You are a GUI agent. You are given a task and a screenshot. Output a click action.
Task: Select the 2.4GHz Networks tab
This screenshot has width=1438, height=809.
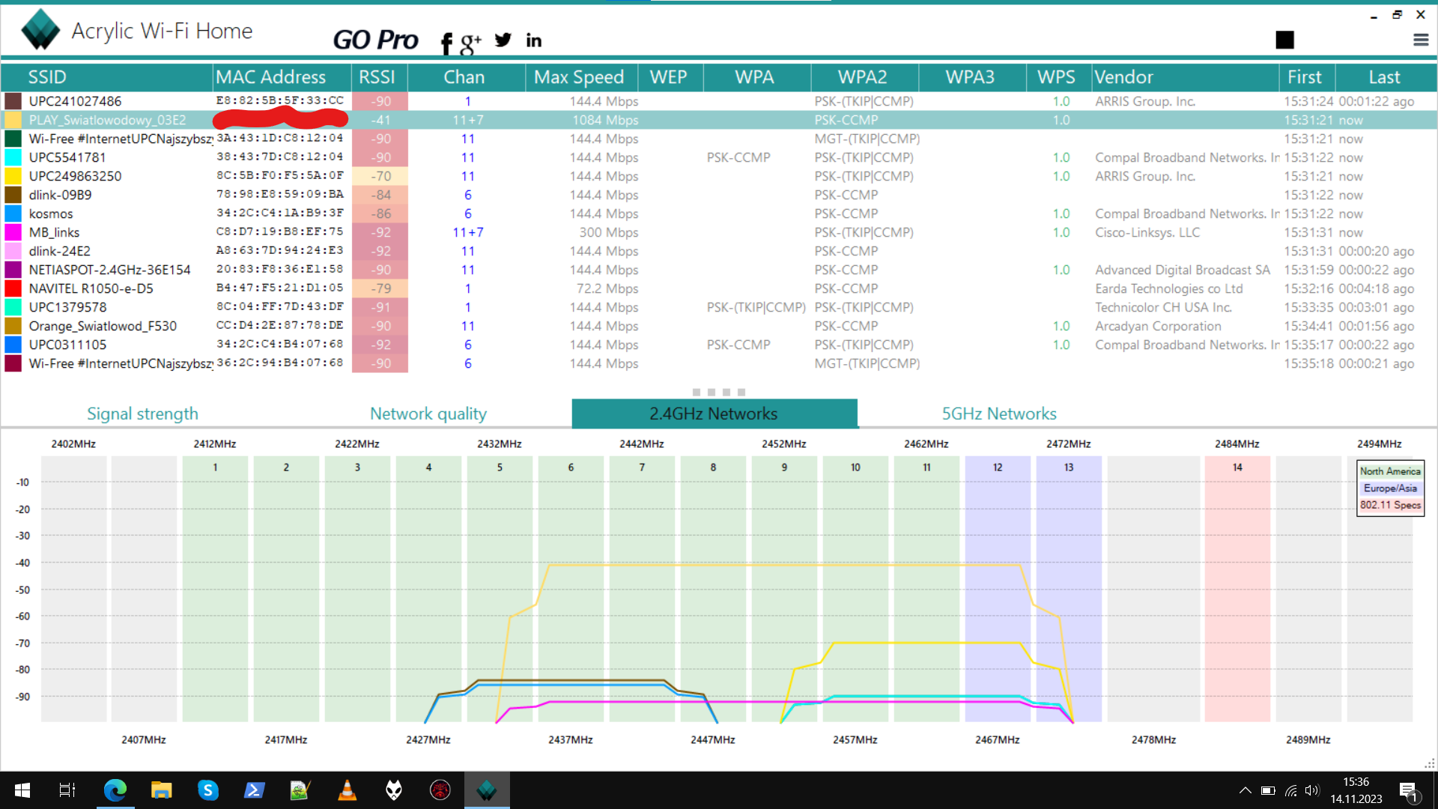[714, 413]
